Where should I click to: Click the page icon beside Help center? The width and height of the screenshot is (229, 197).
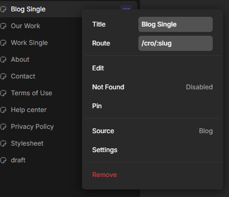3,110
